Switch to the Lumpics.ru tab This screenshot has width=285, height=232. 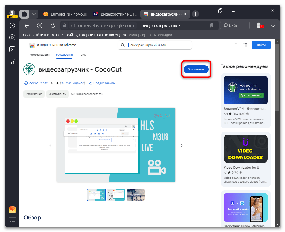pyautogui.click(x=65, y=14)
